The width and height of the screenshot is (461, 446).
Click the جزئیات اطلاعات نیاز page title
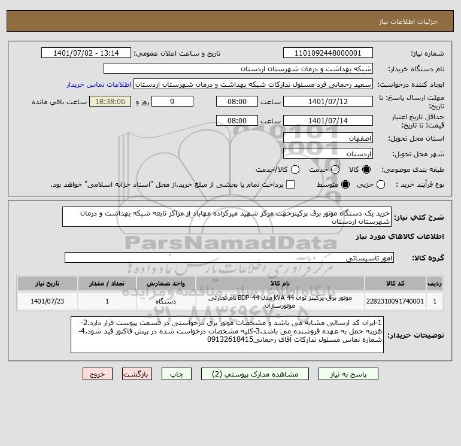408,22
